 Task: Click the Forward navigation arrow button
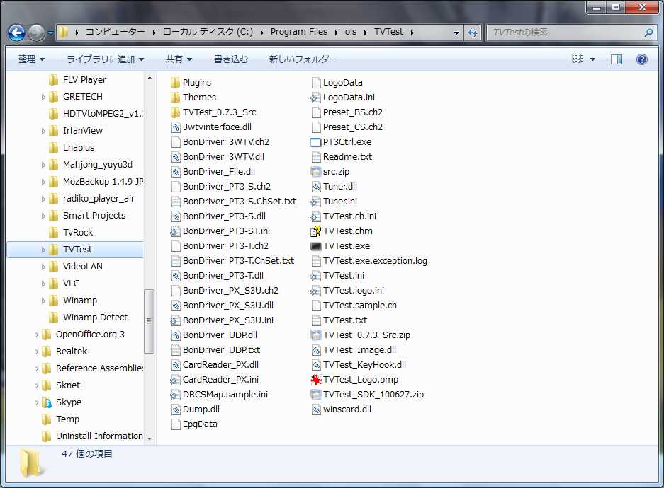click(36, 33)
